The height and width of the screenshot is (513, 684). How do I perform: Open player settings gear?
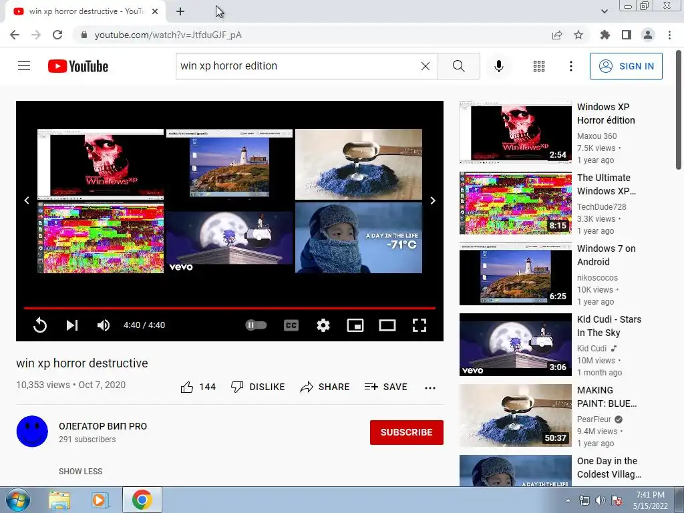323,325
